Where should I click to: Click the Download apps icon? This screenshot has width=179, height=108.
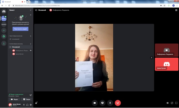point(4,43)
